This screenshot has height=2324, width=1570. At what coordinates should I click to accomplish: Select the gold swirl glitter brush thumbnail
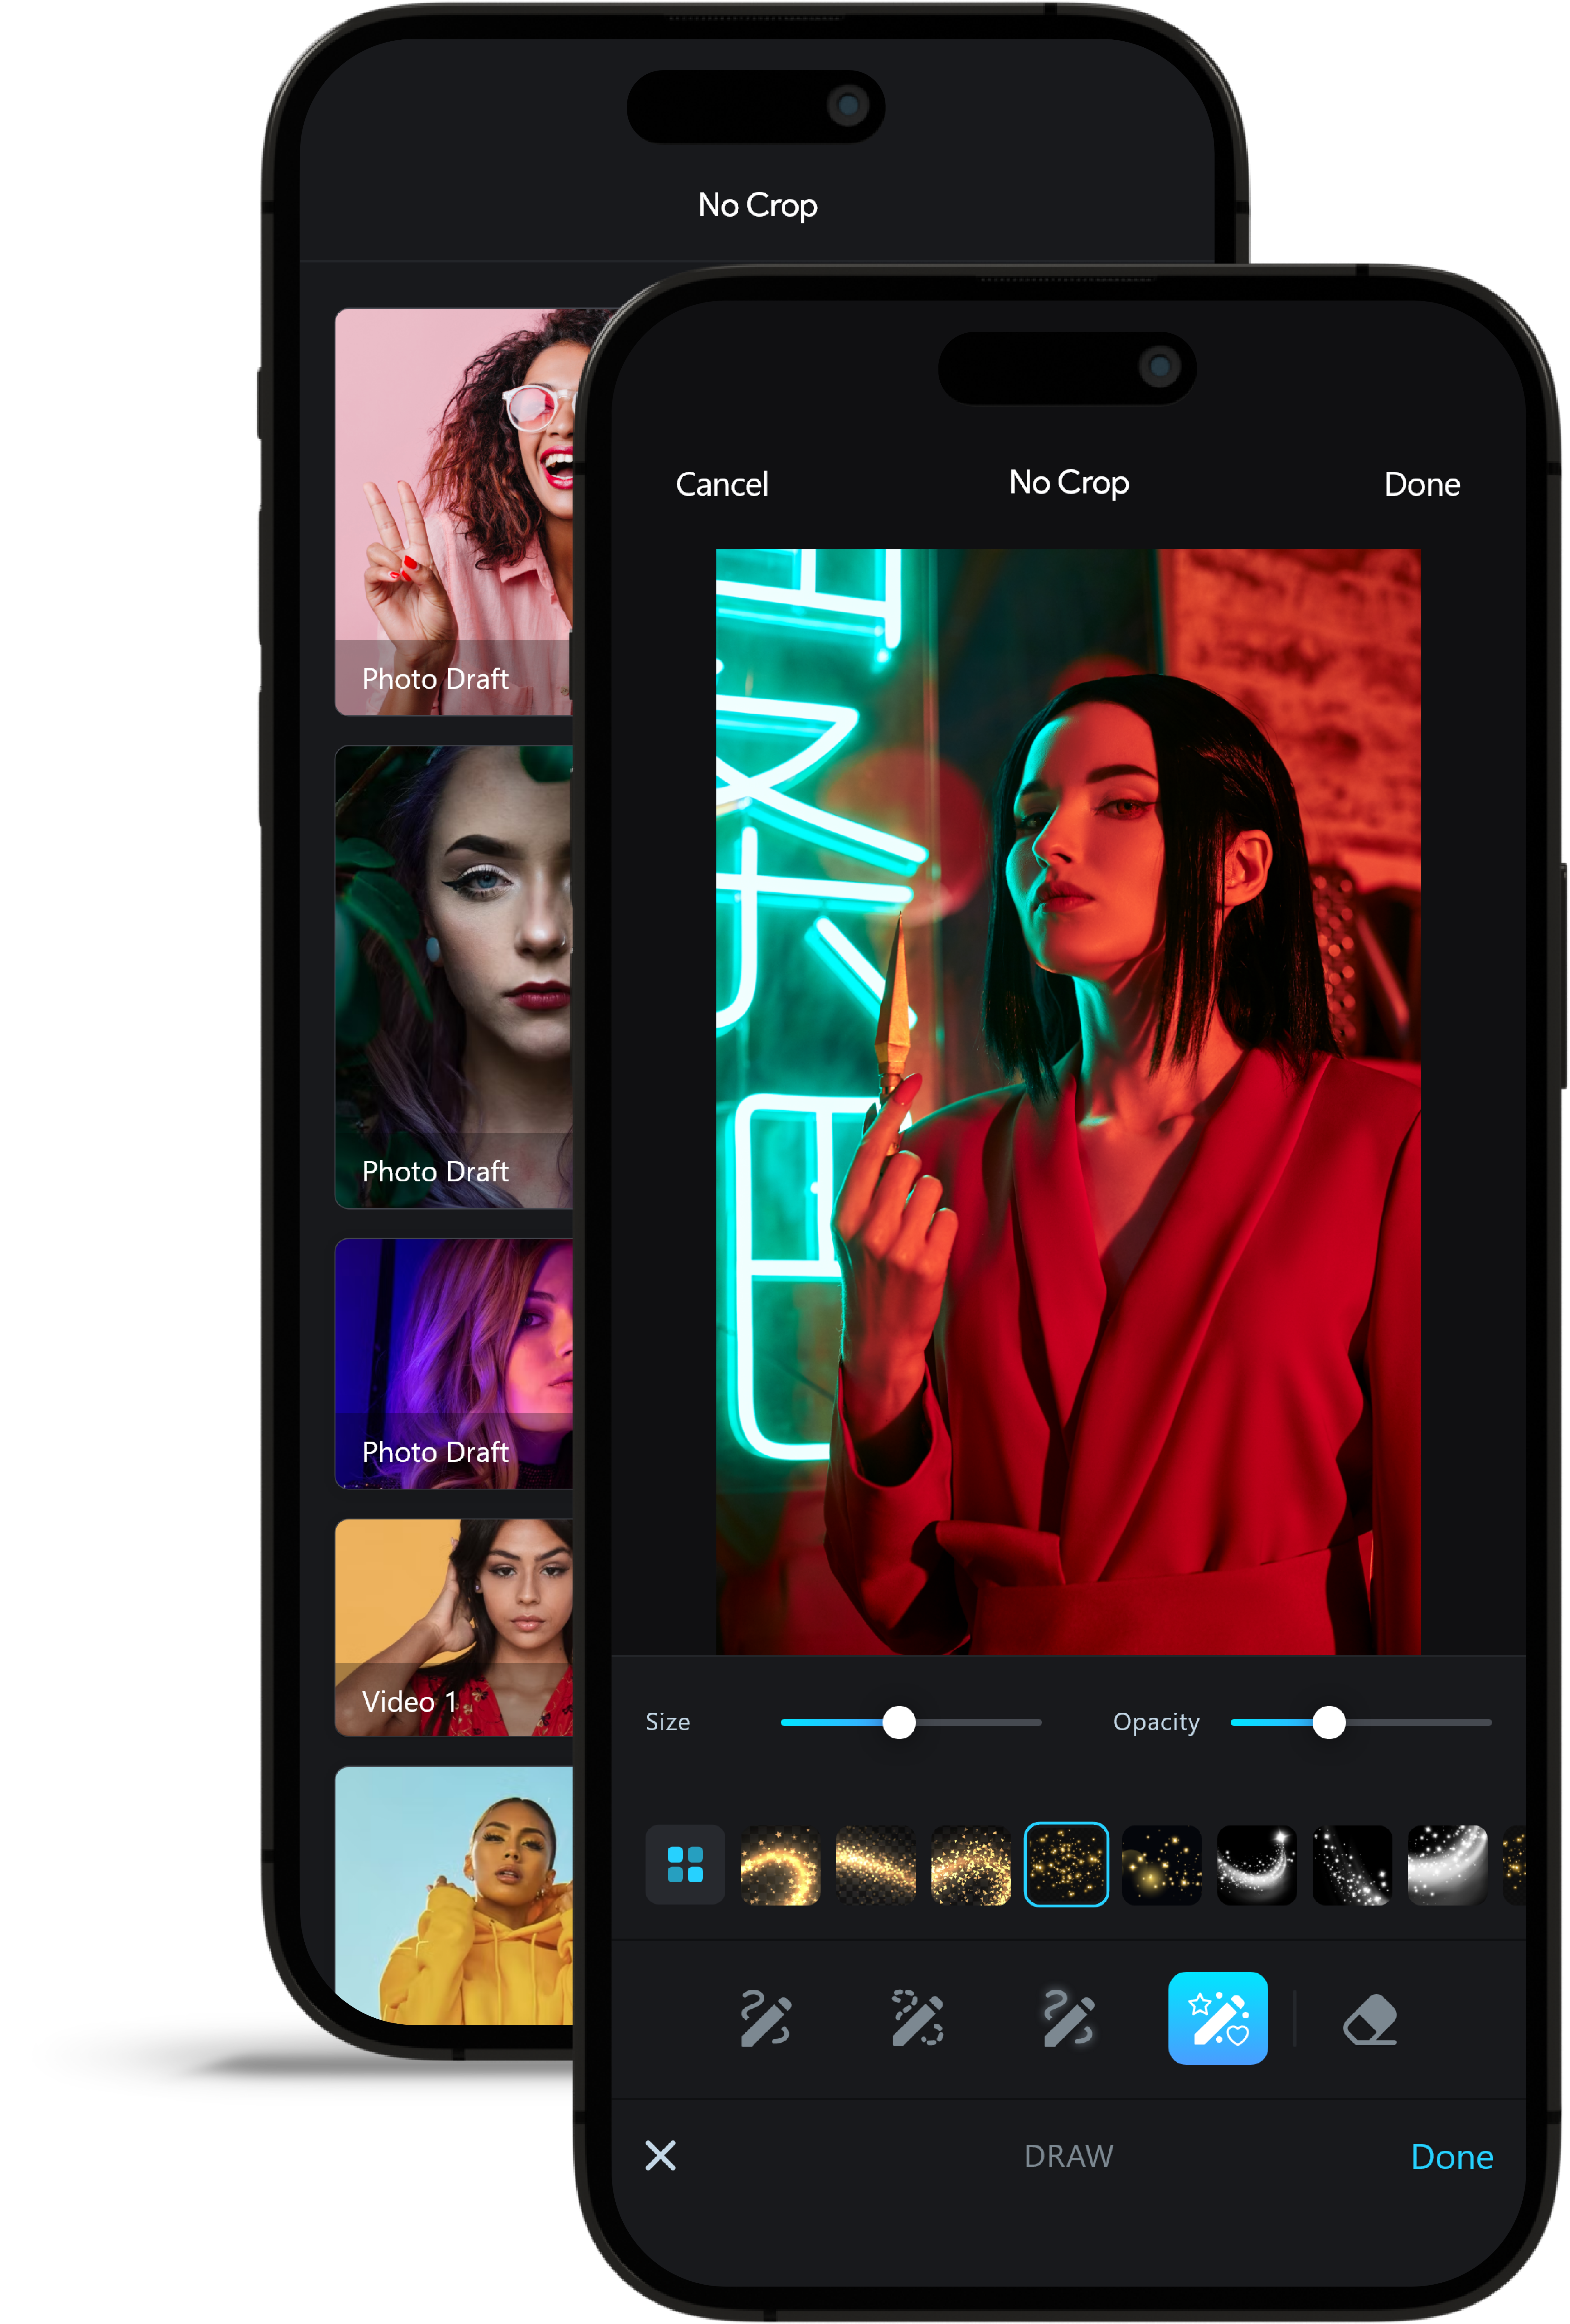point(780,1865)
